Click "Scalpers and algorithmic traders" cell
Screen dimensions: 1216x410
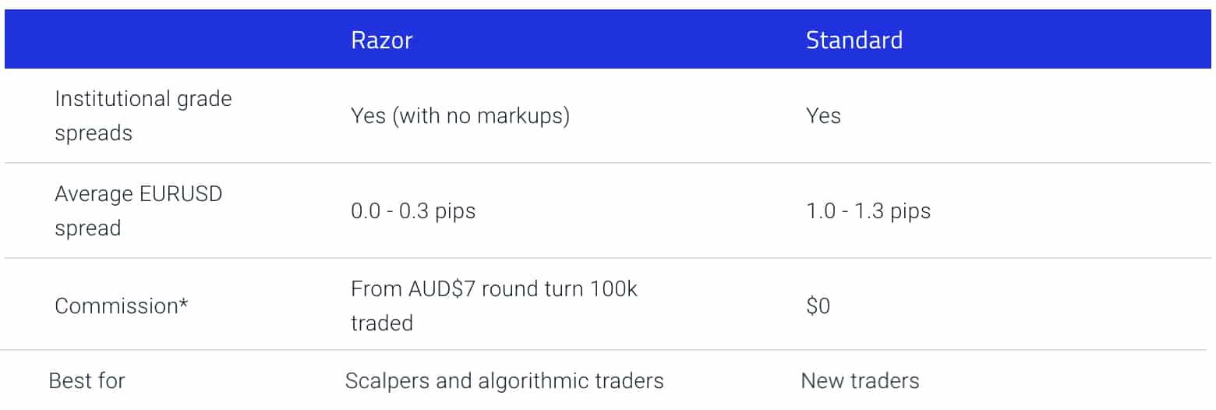click(504, 381)
